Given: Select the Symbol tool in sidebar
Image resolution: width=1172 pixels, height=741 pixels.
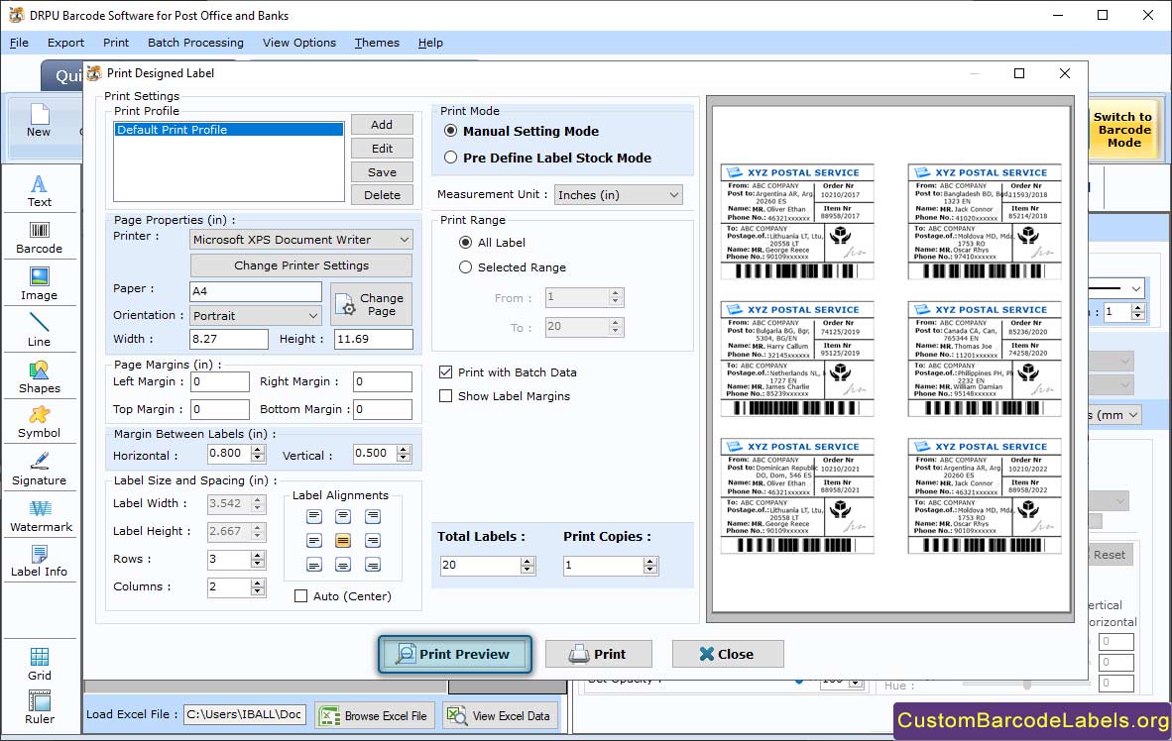Looking at the screenshot, I should [39, 423].
